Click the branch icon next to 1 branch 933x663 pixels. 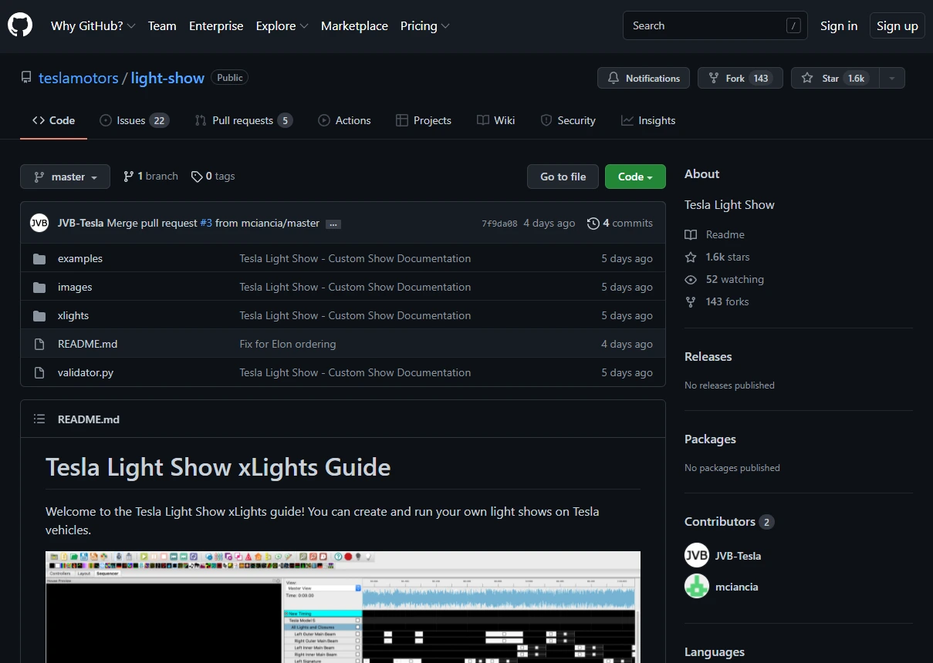(x=128, y=177)
